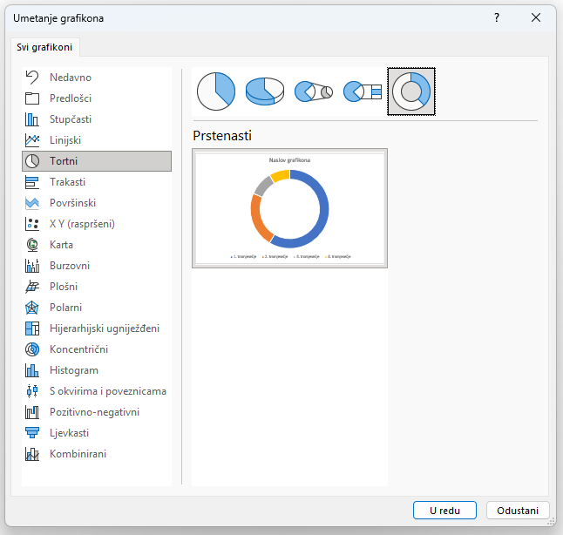Select the Kombinirani combo chart category
The image size is (563, 535).
[78, 454]
